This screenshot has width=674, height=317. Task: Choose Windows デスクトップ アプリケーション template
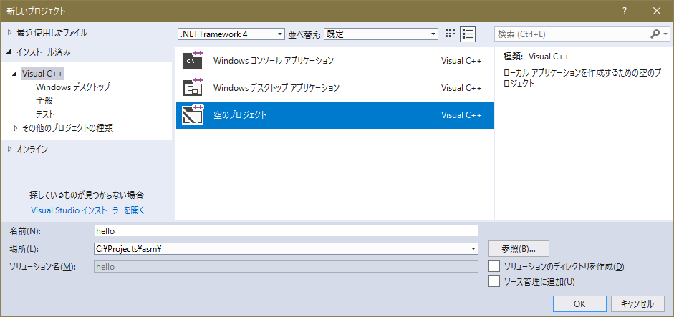pos(334,87)
